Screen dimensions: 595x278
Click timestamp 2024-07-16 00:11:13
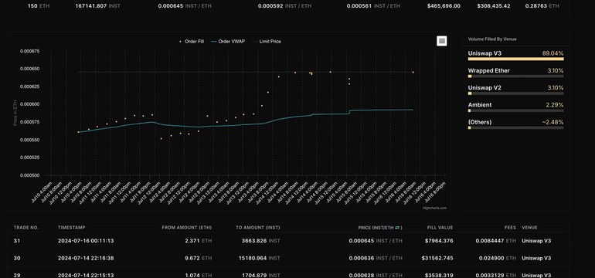pos(86,240)
